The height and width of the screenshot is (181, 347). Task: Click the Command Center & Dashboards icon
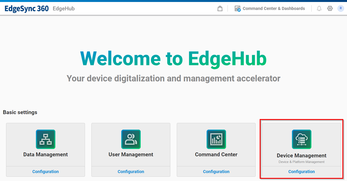238,9
